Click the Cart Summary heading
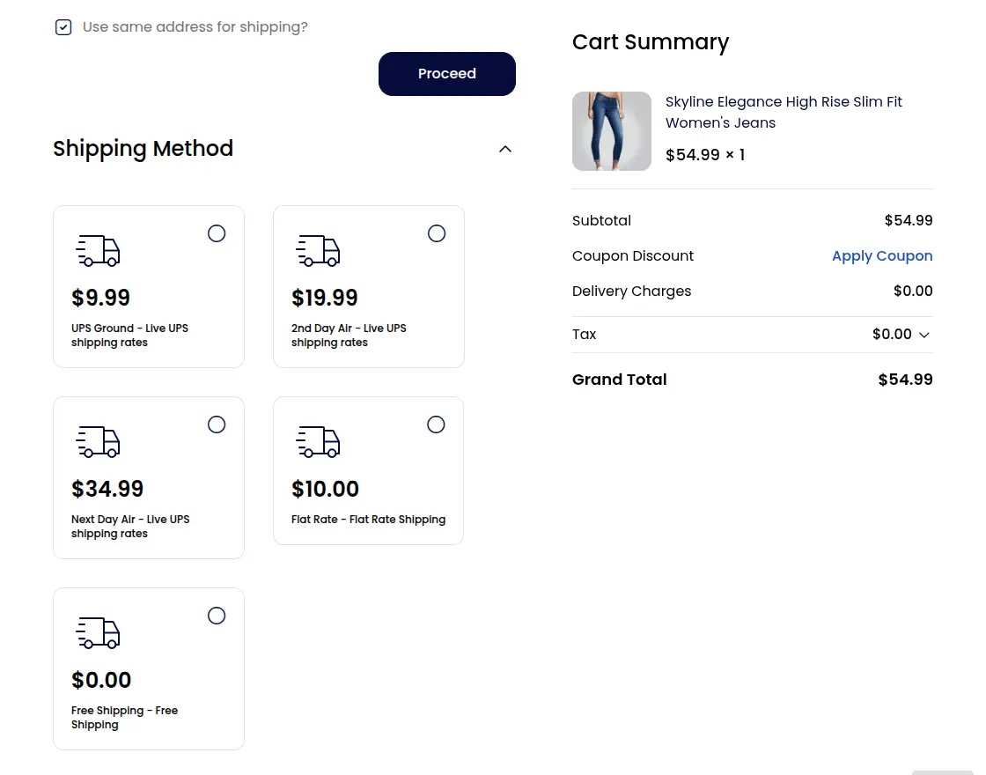Screen dimensions: 986x775 point(651,42)
